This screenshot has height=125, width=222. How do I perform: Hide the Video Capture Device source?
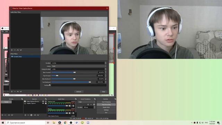click(x=43, y=101)
